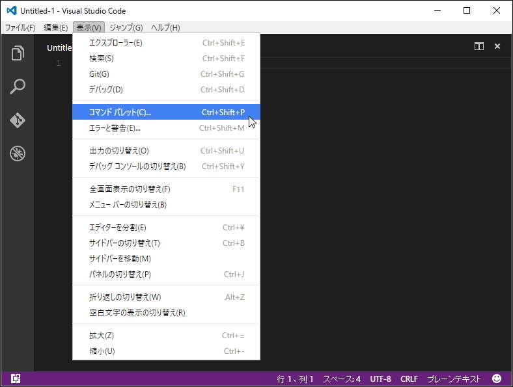Toggle サイドバーの切り替え(T) entry
513x387 pixels.
166,243
